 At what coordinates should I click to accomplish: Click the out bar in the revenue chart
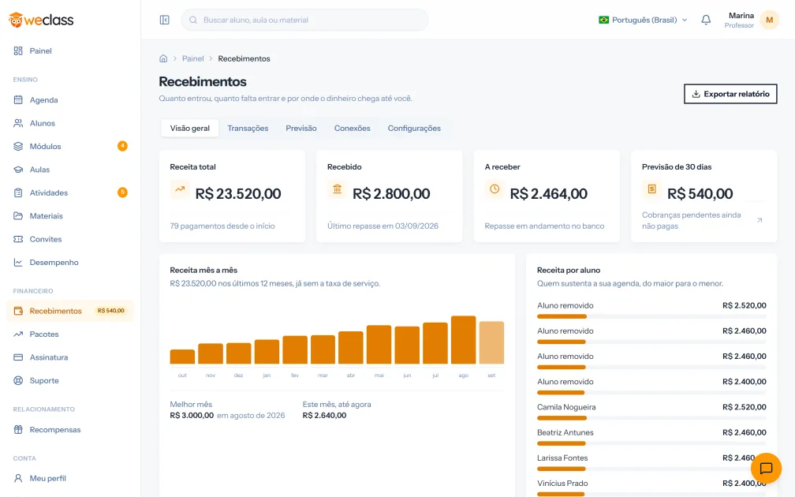(x=182, y=357)
